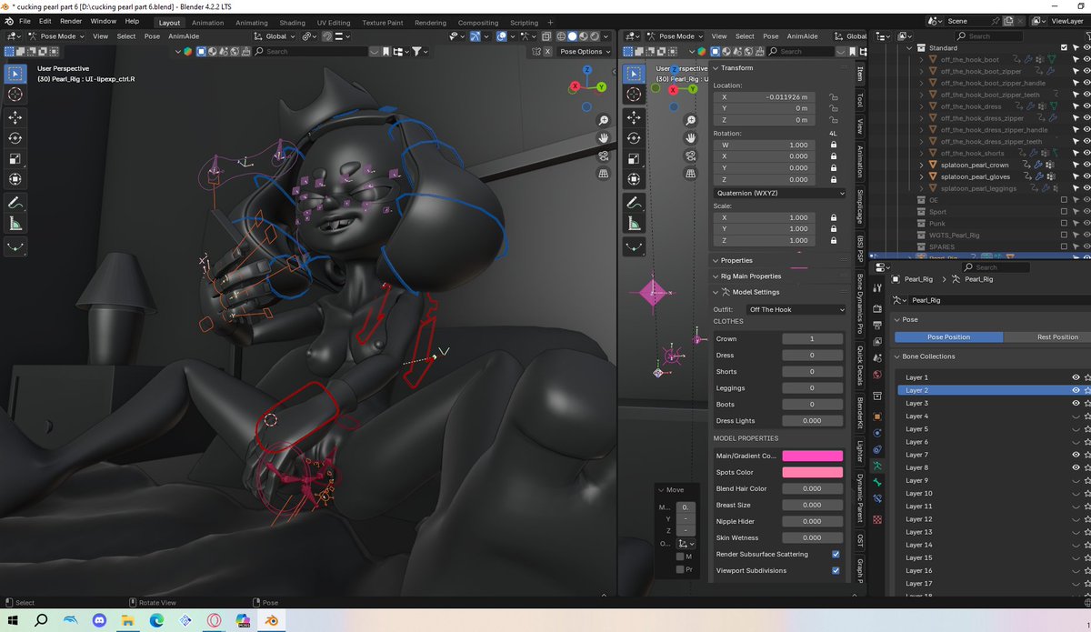Open the File menu
The height and width of the screenshot is (632, 1091).
point(25,21)
